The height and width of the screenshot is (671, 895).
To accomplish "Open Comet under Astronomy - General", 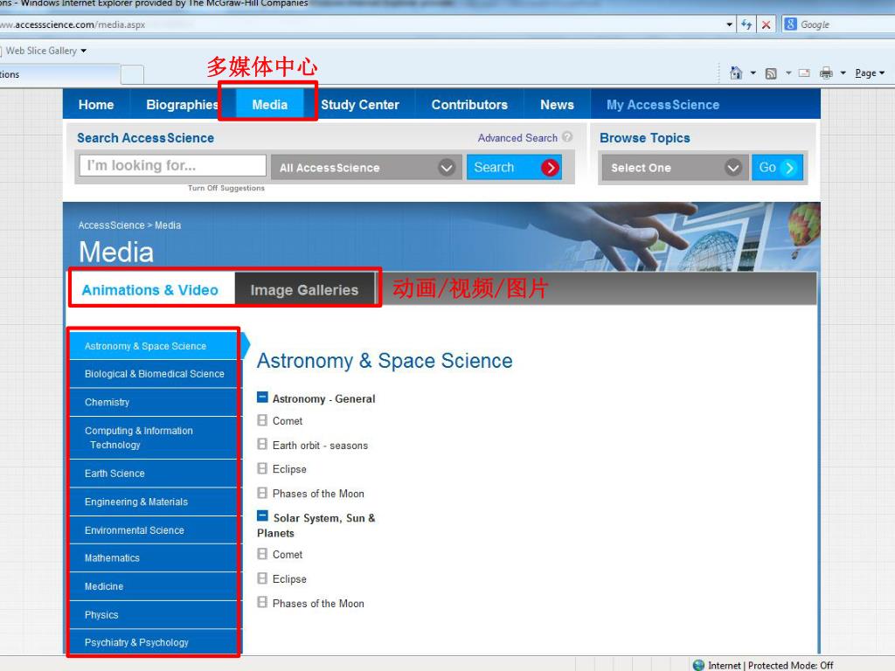I will point(287,421).
